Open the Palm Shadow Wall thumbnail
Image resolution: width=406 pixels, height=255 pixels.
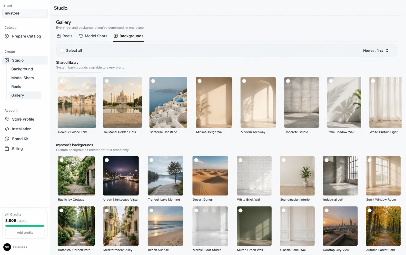click(x=344, y=102)
